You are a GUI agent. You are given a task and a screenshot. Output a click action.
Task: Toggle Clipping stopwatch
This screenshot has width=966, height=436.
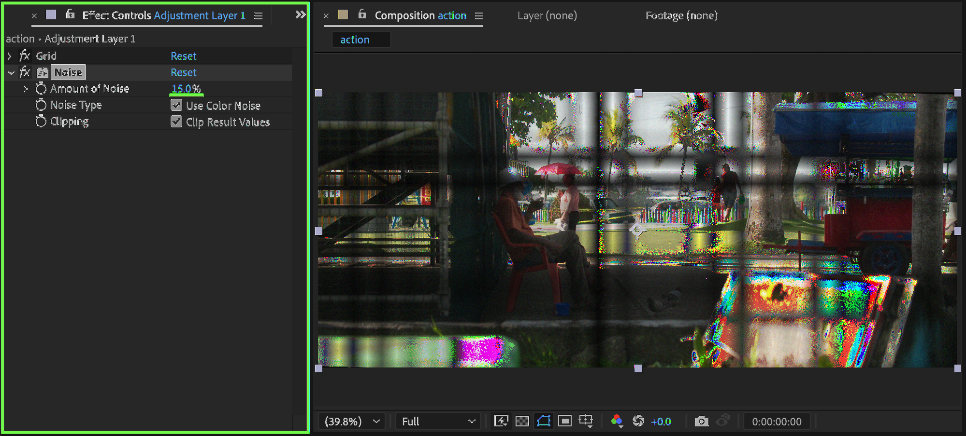(41, 121)
